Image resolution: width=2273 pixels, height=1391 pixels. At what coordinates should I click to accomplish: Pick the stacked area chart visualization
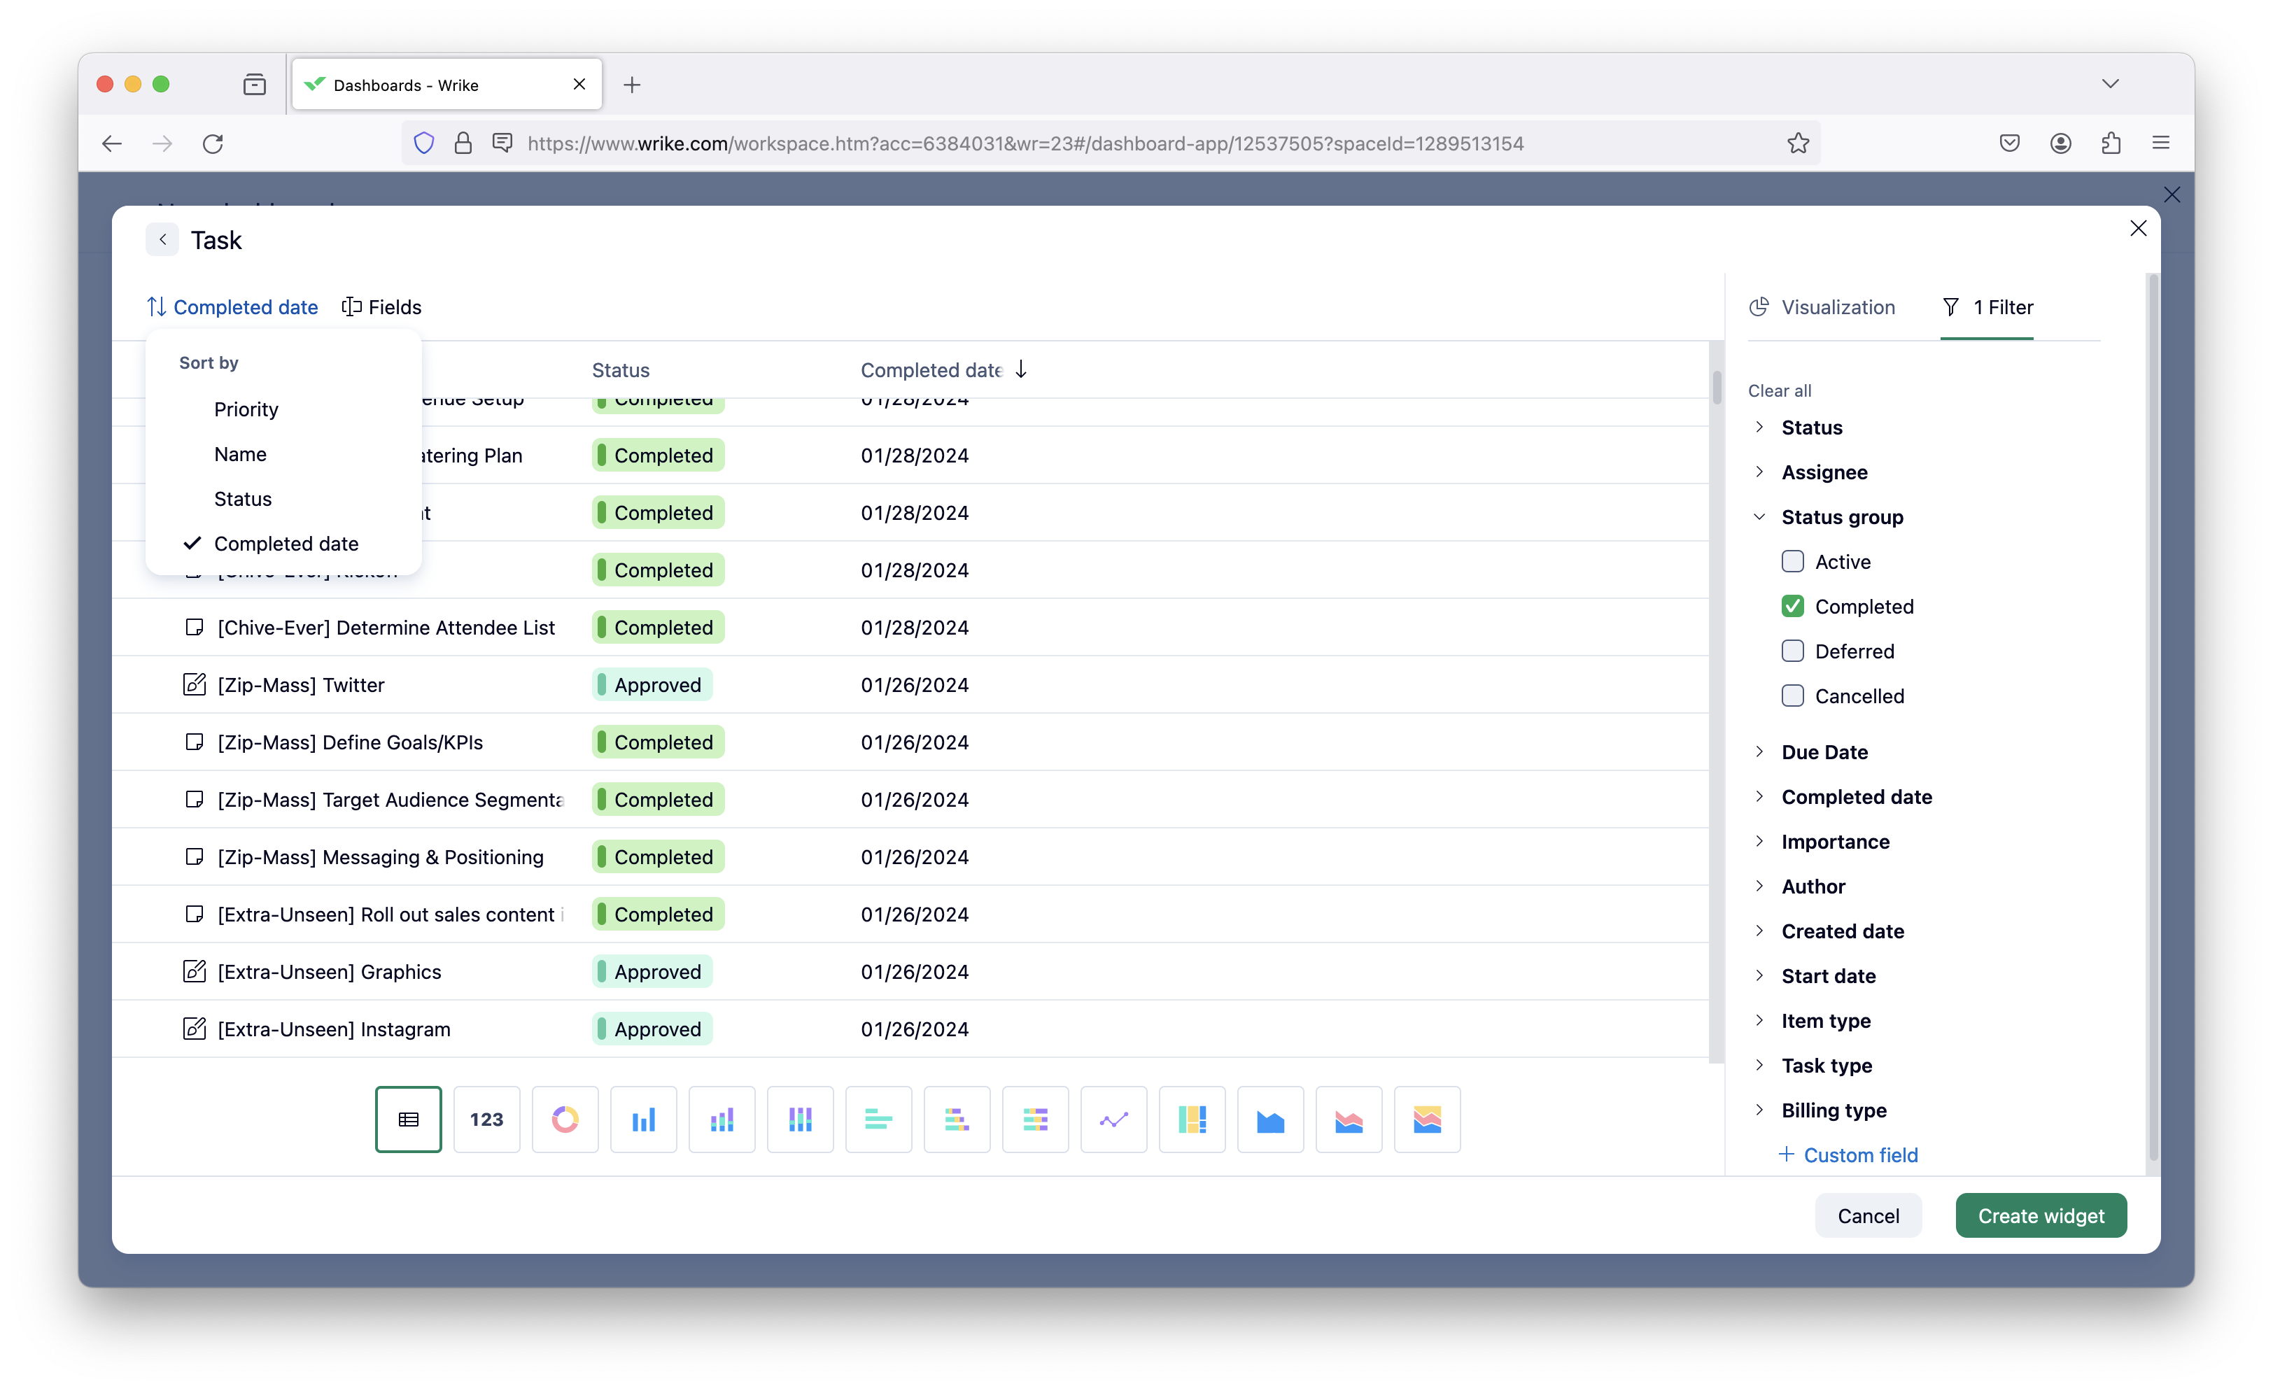coord(1349,1119)
